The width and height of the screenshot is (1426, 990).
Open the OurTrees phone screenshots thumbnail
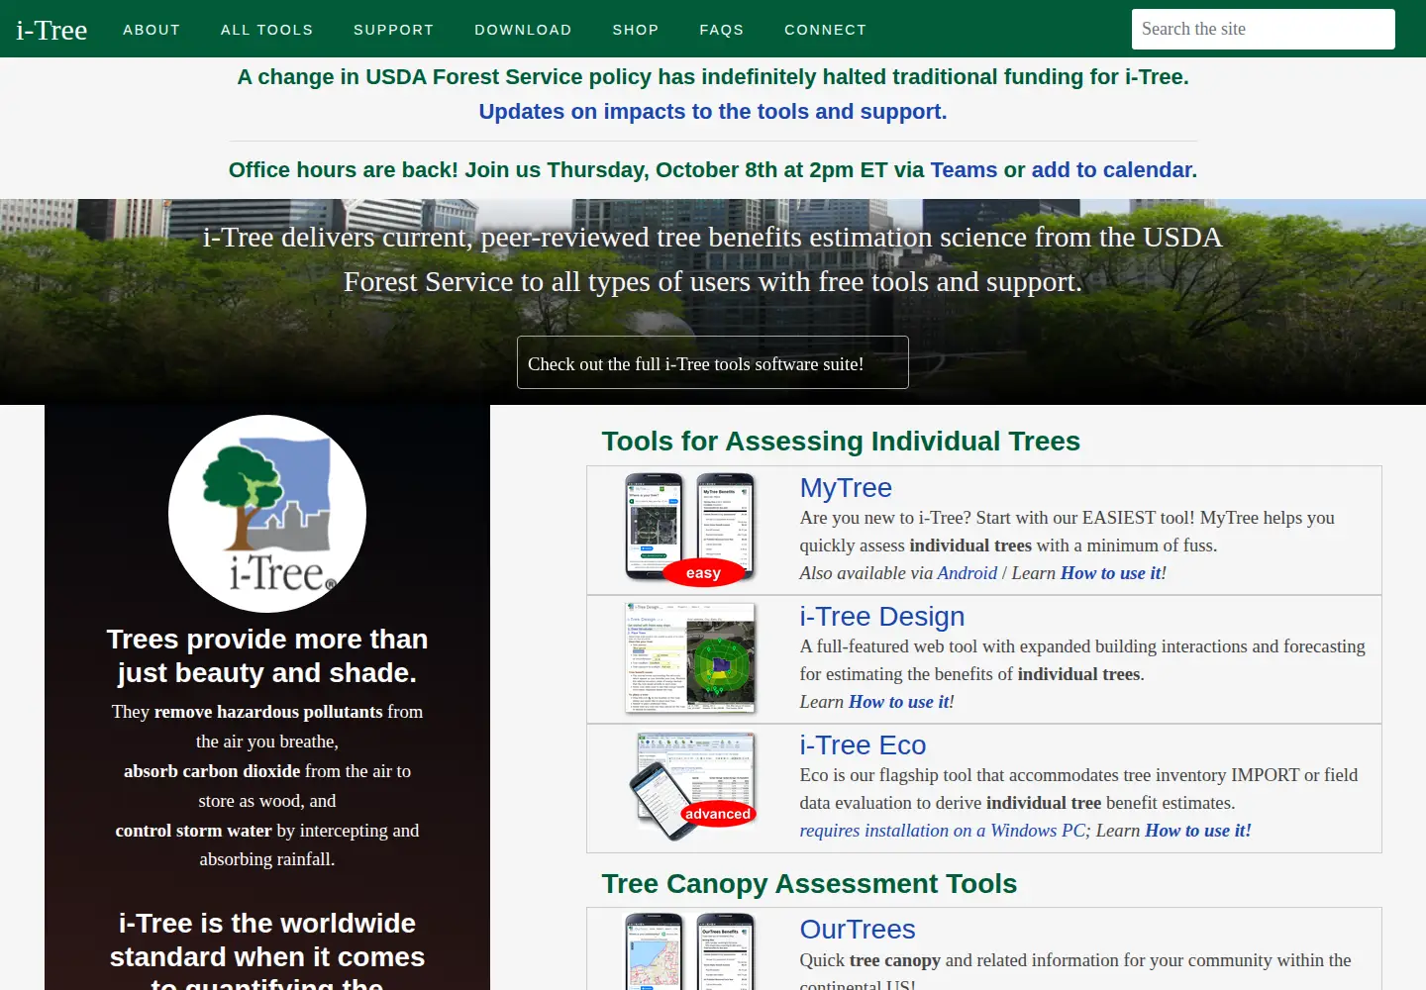click(690, 950)
